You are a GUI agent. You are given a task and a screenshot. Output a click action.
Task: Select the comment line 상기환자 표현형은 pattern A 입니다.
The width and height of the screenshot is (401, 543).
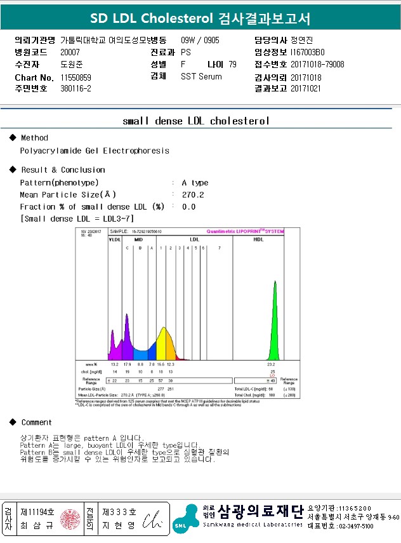82,438
